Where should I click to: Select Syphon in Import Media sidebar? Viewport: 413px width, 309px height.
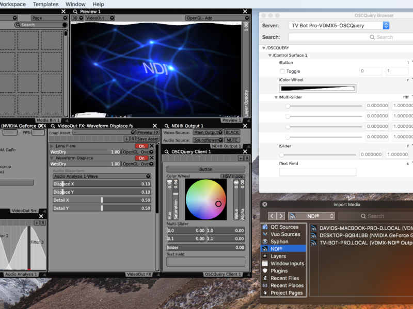point(279,242)
